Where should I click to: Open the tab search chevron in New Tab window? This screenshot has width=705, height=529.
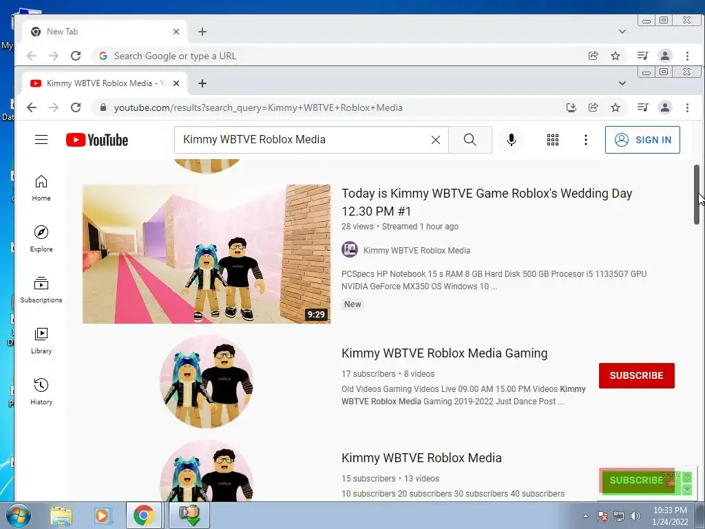[x=622, y=32]
